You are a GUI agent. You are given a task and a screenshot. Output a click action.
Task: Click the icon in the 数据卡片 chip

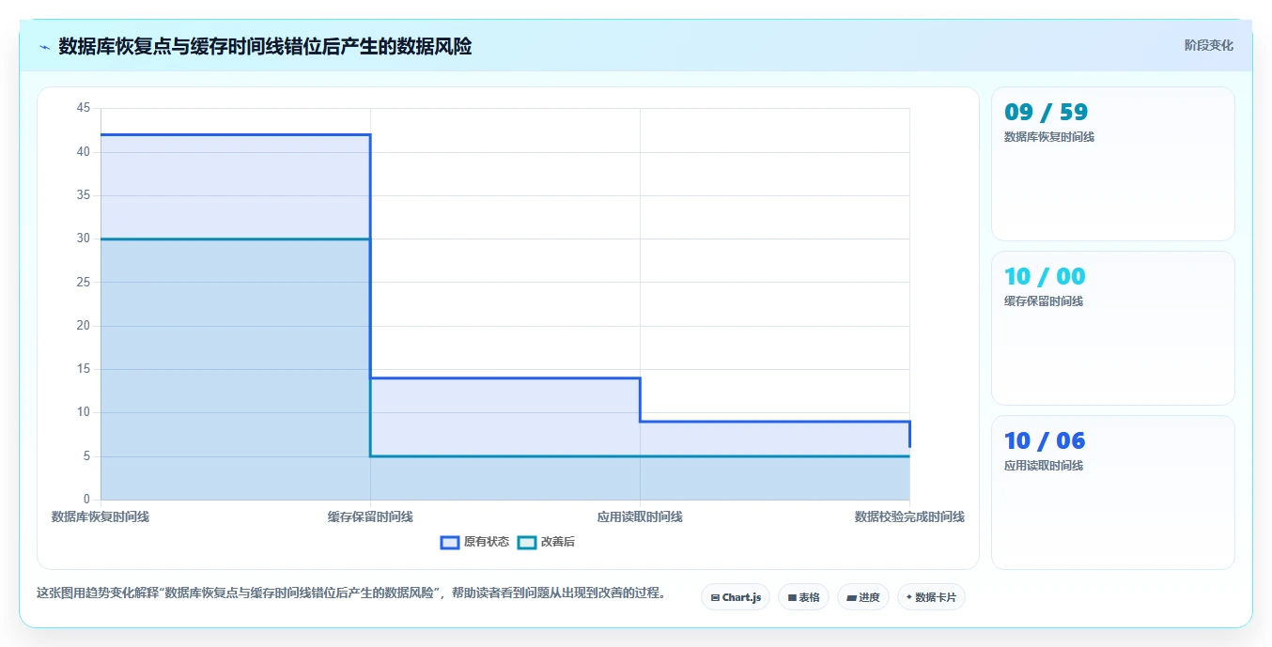tap(908, 597)
